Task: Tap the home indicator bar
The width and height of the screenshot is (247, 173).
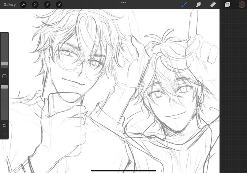Action: [123, 170]
